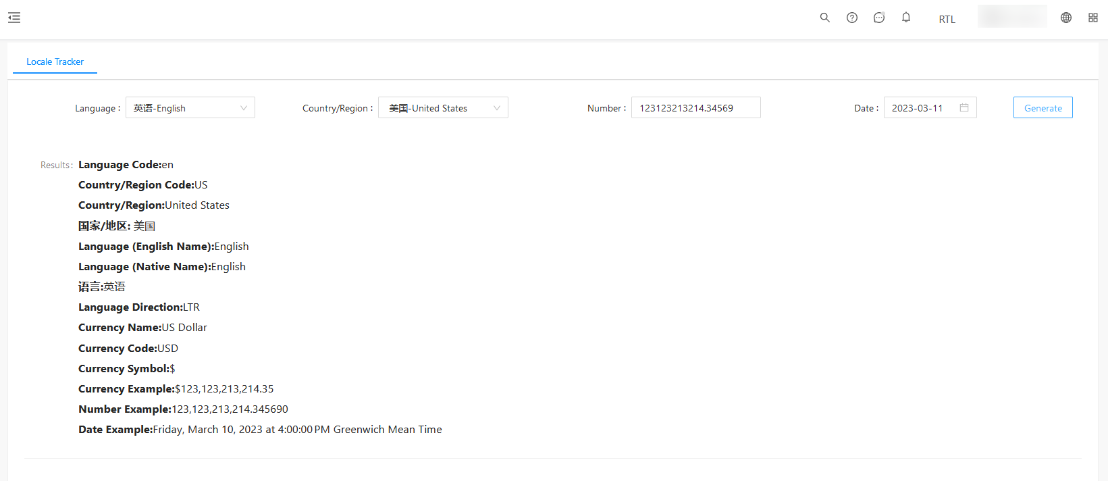Expand the Language dropdown showing 英语-English
This screenshot has width=1108, height=481.
point(190,108)
